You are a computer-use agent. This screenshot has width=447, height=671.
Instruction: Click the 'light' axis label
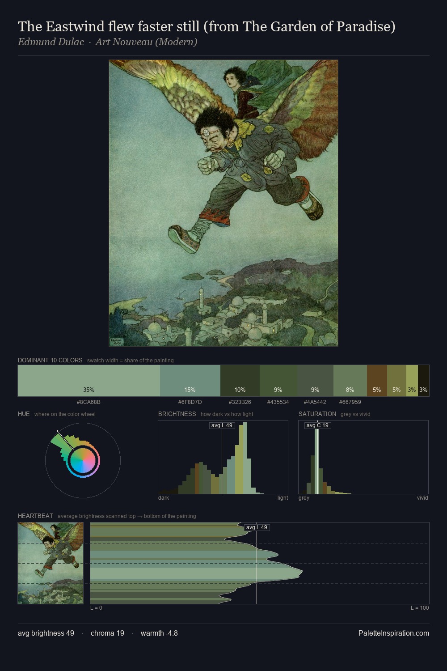tap(283, 498)
